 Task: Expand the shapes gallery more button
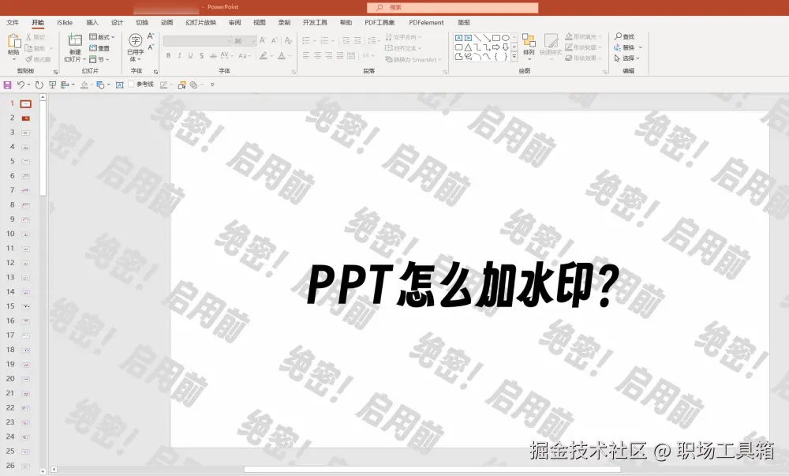coord(514,57)
